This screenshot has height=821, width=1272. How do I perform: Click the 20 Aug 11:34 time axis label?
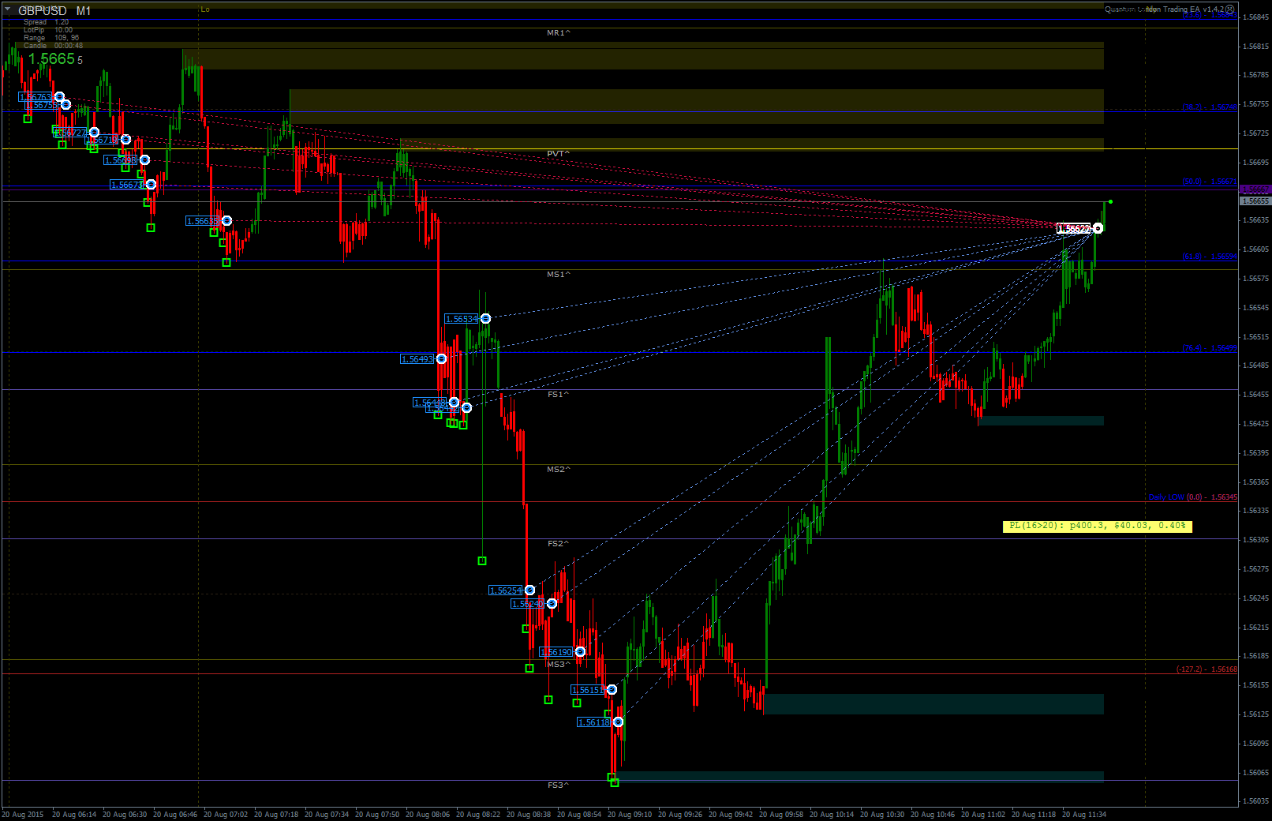coord(1084,815)
